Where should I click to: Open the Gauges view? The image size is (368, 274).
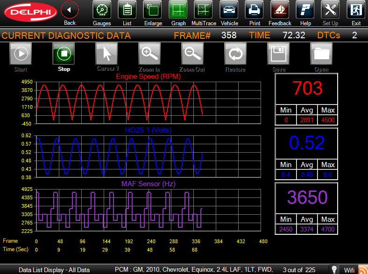[x=102, y=10]
